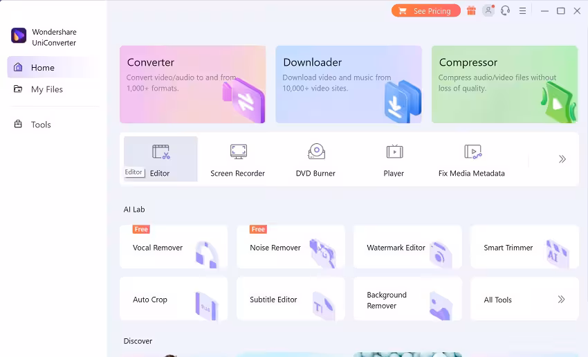Click the DVD Burner label
Image resolution: width=588 pixels, height=357 pixels.
pyautogui.click(x=315, y=173)
